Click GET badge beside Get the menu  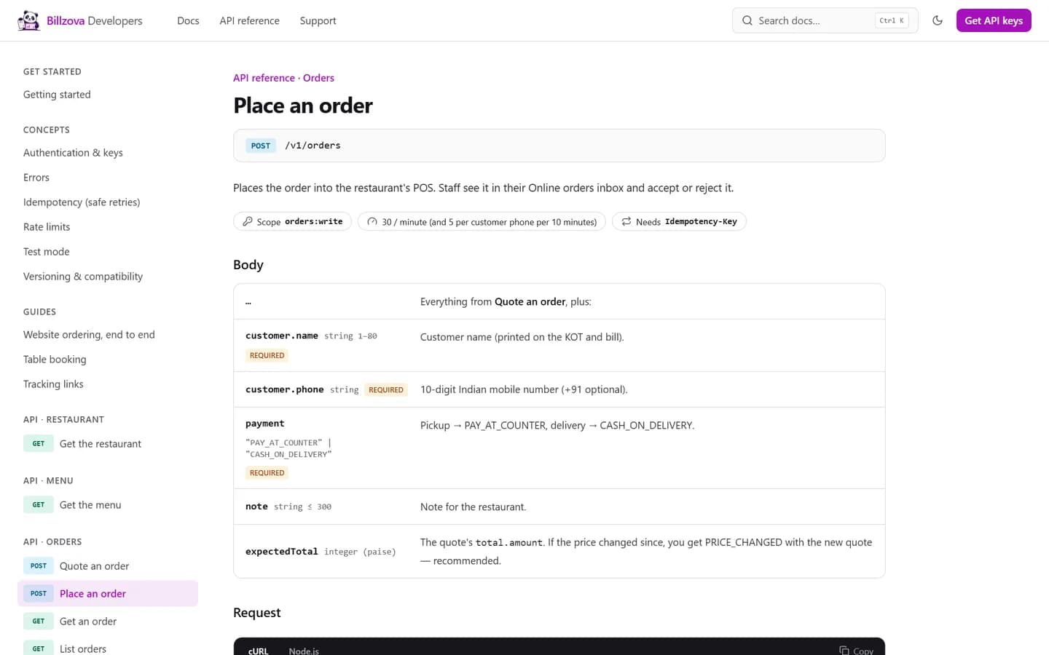click(39, 504)
